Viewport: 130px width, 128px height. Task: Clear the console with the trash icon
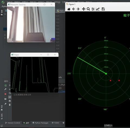click(x=10, y=105)
